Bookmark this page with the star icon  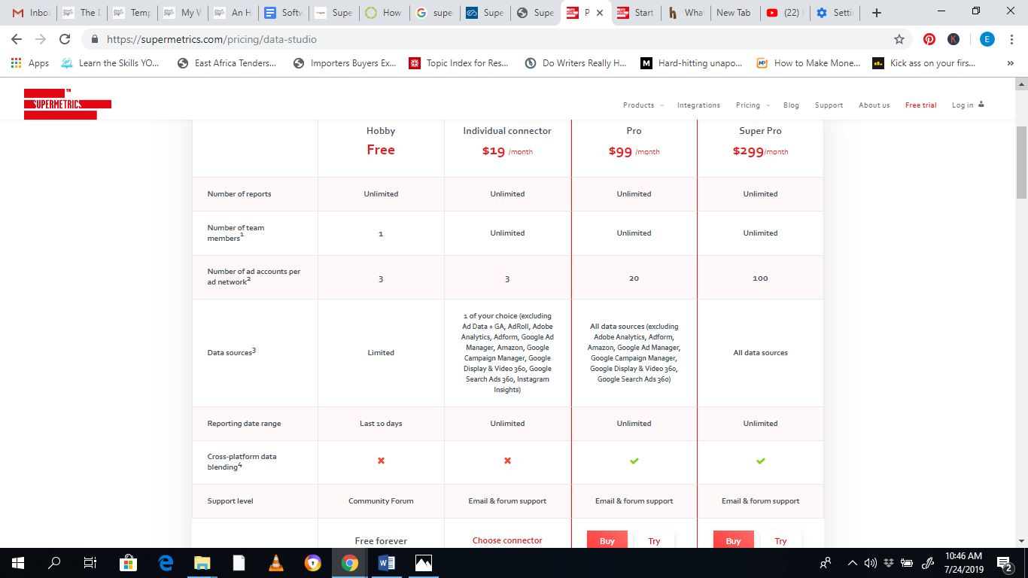899,39
